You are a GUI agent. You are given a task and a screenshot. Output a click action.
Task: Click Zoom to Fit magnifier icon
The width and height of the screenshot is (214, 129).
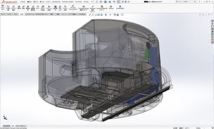90,15
